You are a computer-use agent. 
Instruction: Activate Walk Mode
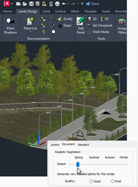click(98, 32)
